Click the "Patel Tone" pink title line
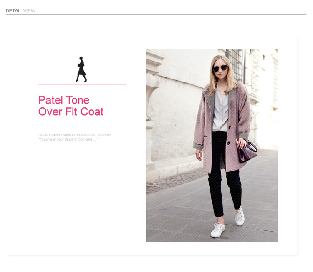Screen dimensions: 313x272 tap(64, 100)
